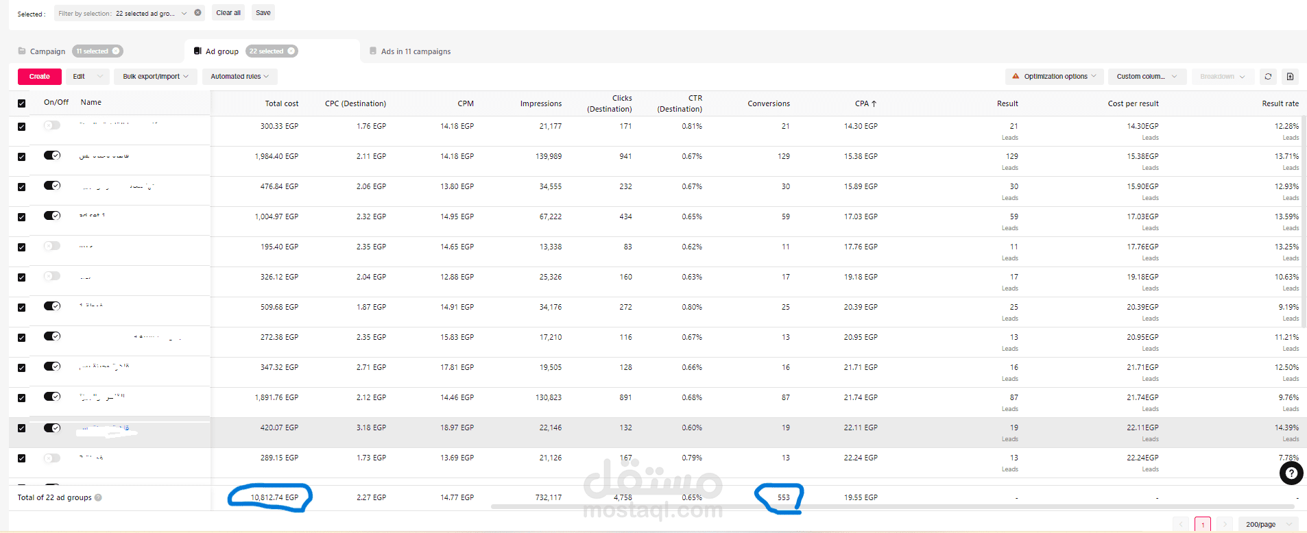Sort by the Conversions column header
The image size is (1307, 533).
(769, 103)
